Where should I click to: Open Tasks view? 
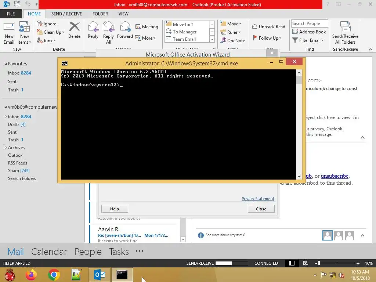pos(119,252)
